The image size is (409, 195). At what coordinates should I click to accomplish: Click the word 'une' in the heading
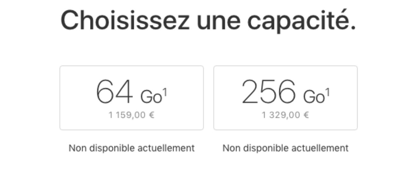tap(218, 20)
